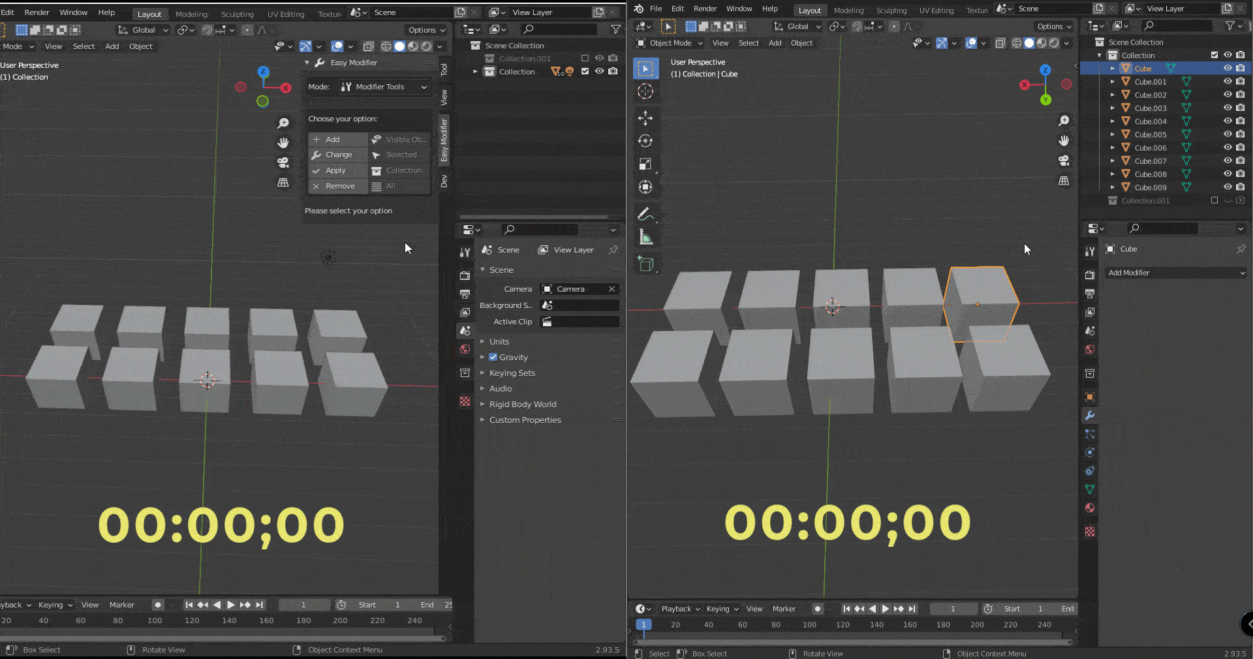This screenshot has width=1253, height=659.
Task: Enable Collection.001 checkbox in right outliner
Action: [1214, 200]
